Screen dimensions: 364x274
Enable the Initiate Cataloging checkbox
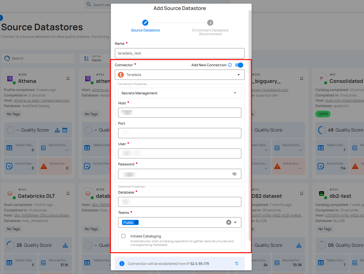point(123,236)
